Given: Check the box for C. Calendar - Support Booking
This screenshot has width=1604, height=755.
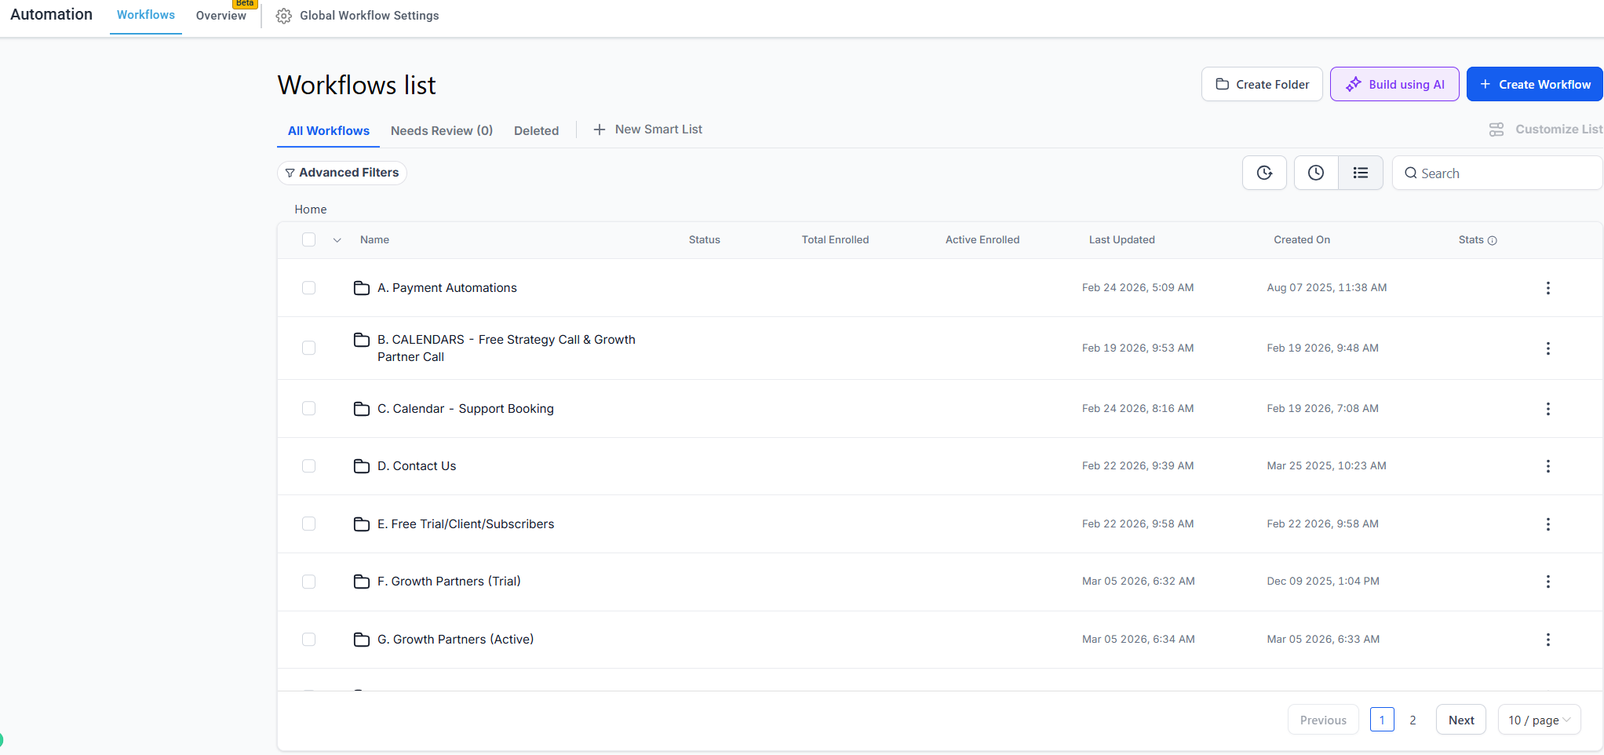Looking at the screenshot, I should tap(308, 408).
